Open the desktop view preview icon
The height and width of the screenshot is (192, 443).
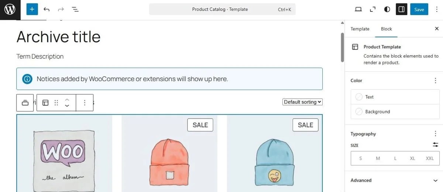pyautogui.click(x=358, y=10)
